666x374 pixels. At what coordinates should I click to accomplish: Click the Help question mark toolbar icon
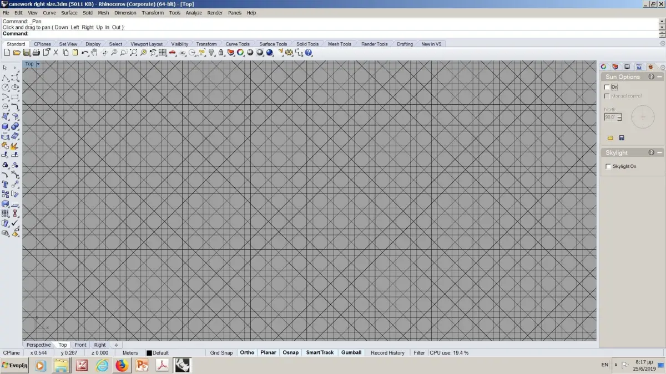309,53
